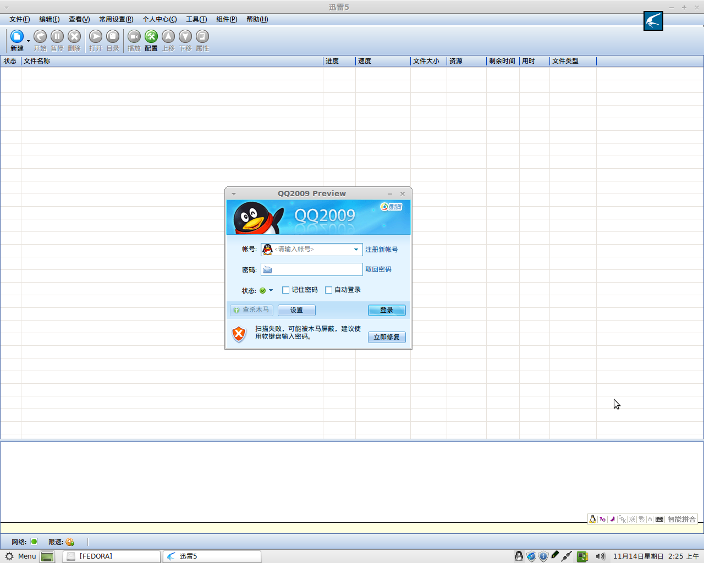Enable 自动登录 (auto login) checkbox
Image resolution: width=704 pixels, height=563 pixels.
[329, 290]
